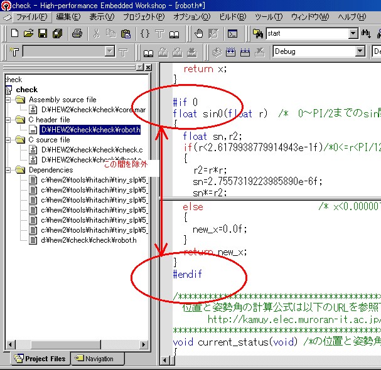Click the terminal/command window icon
Image resolution: width=381 pixels, height=370 pixels.
pyautogui.click(x=233, y=33)
